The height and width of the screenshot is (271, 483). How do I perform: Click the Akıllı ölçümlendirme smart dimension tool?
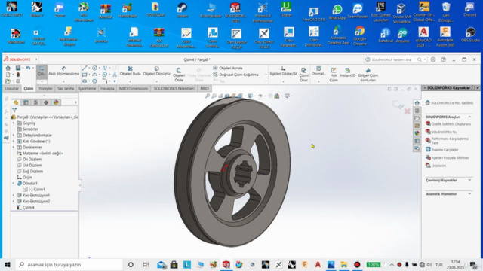coord(63,71)
